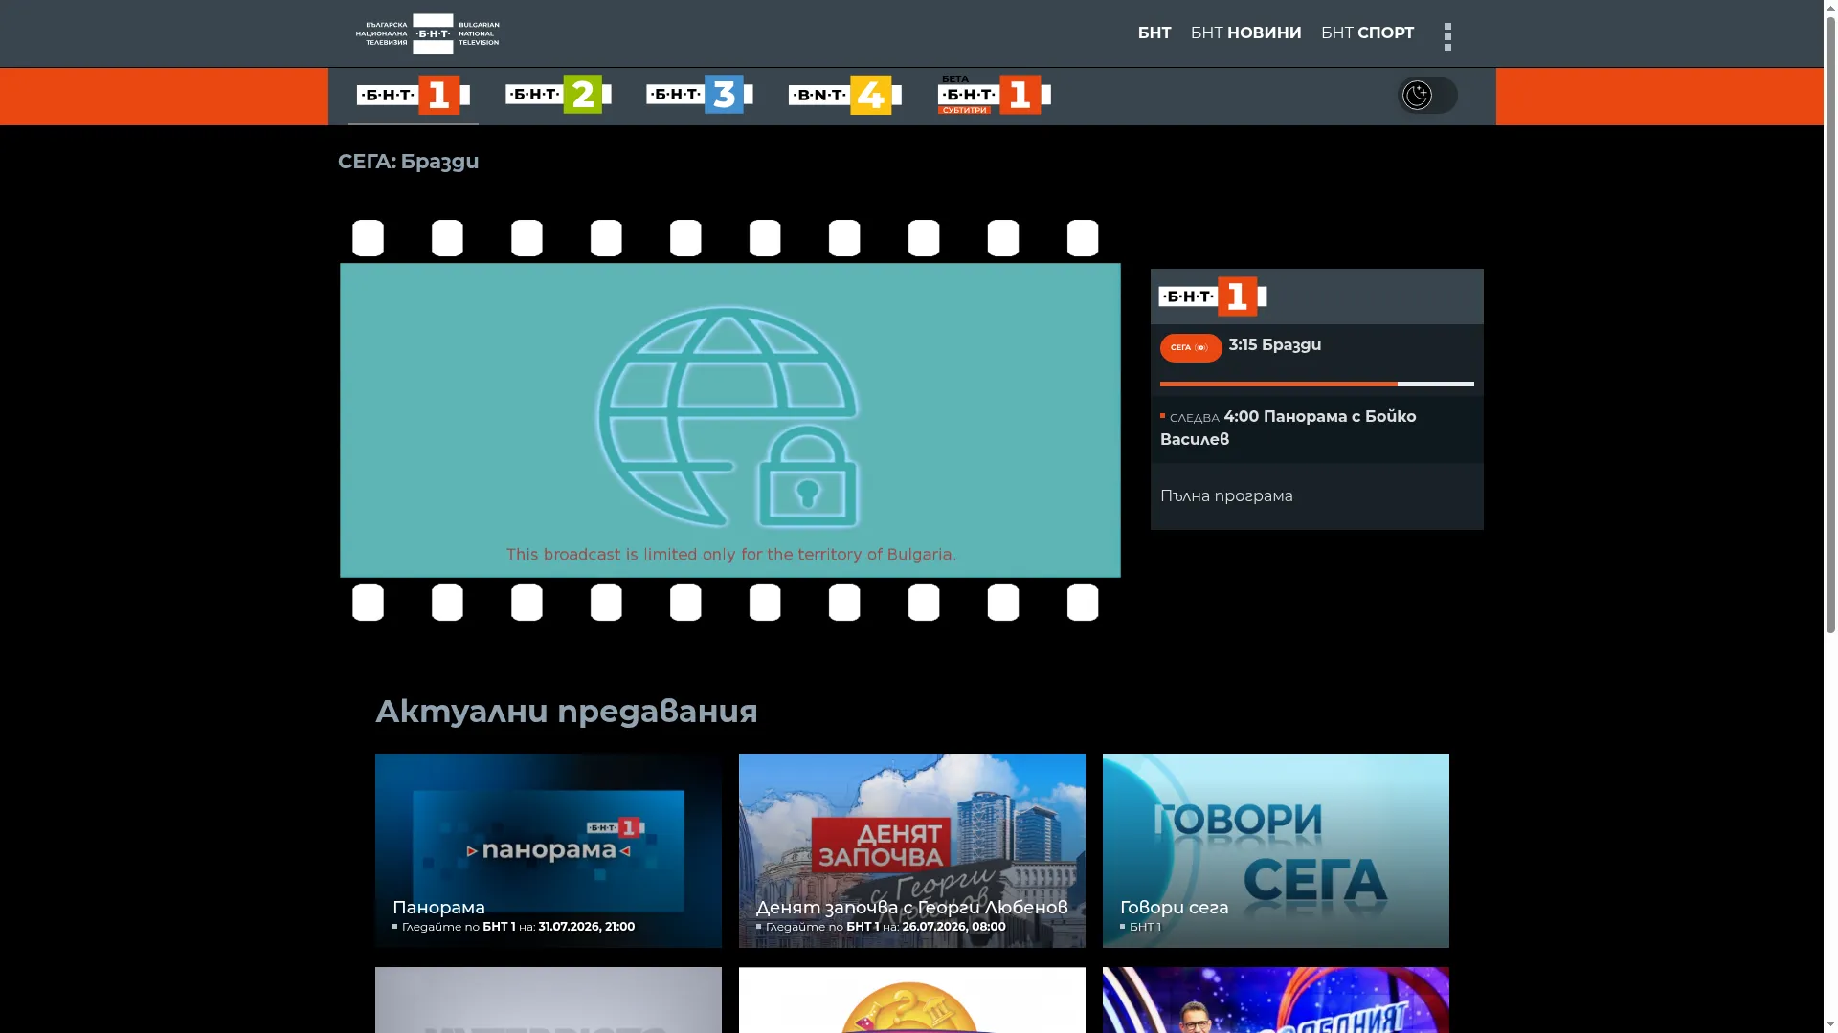
Task: Click the БНТ 1 logo in schedule panel
Action: (1213, 297)
